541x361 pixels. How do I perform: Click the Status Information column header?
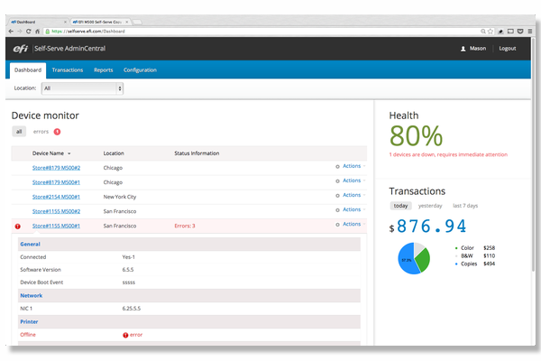[x=197, y=153]
